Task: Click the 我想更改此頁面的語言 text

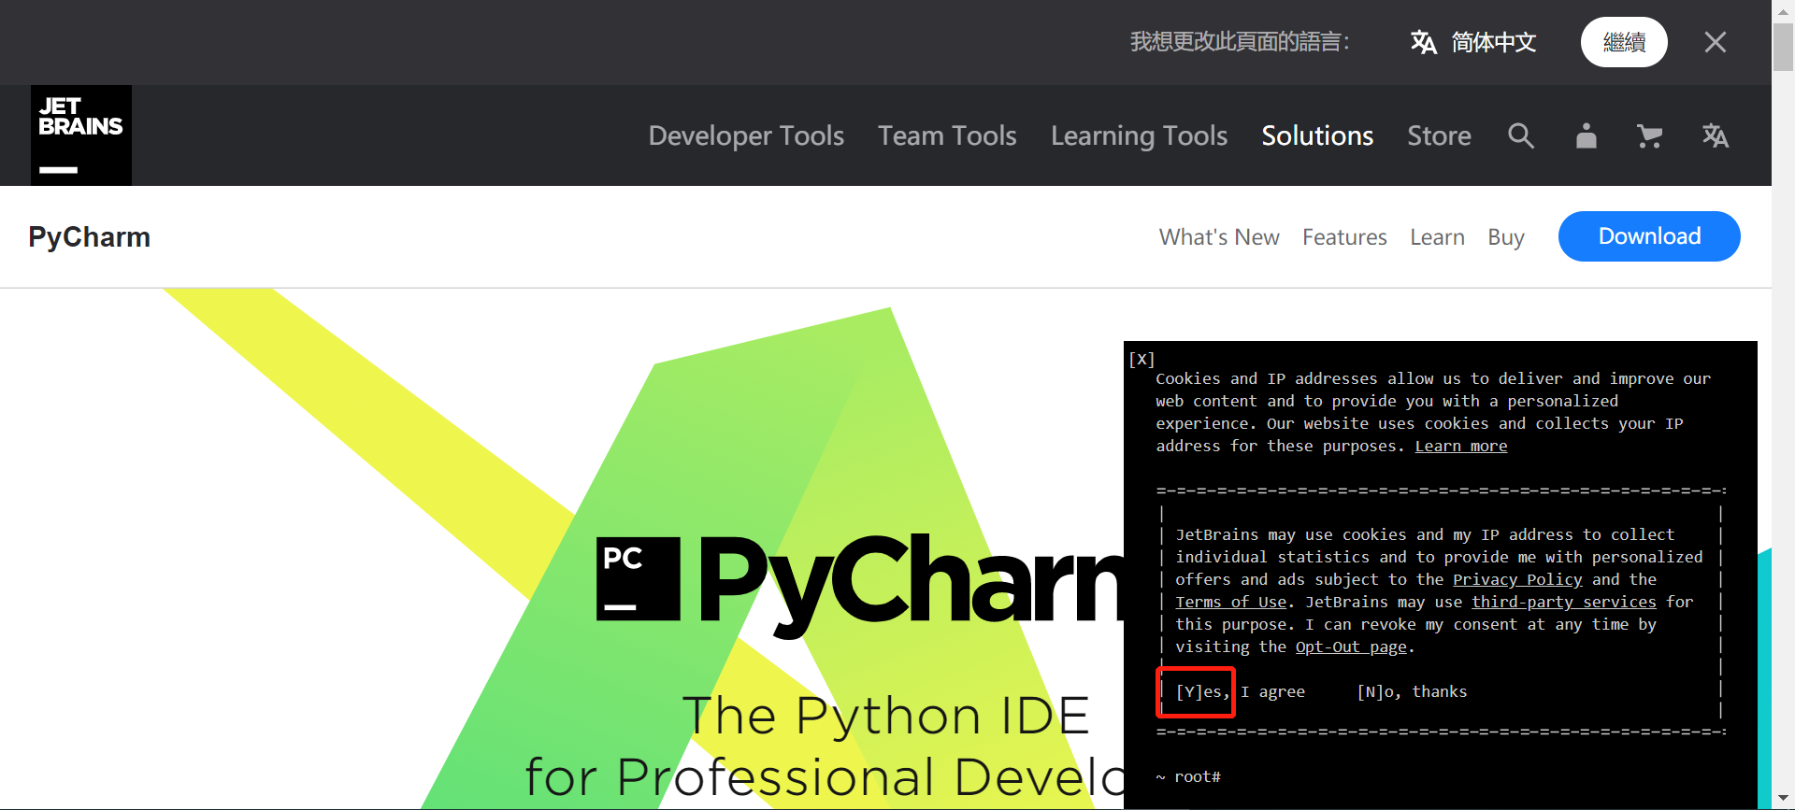Action: (1240, 42)
